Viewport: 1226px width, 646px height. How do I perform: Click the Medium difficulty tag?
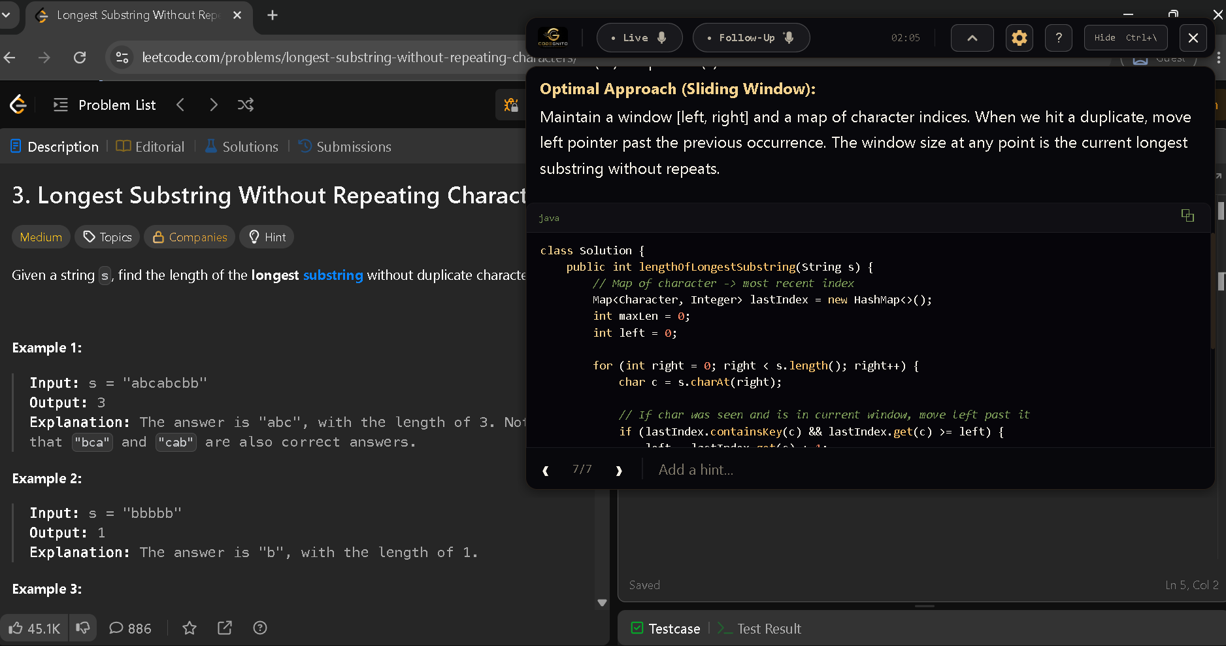click(41, 237)
